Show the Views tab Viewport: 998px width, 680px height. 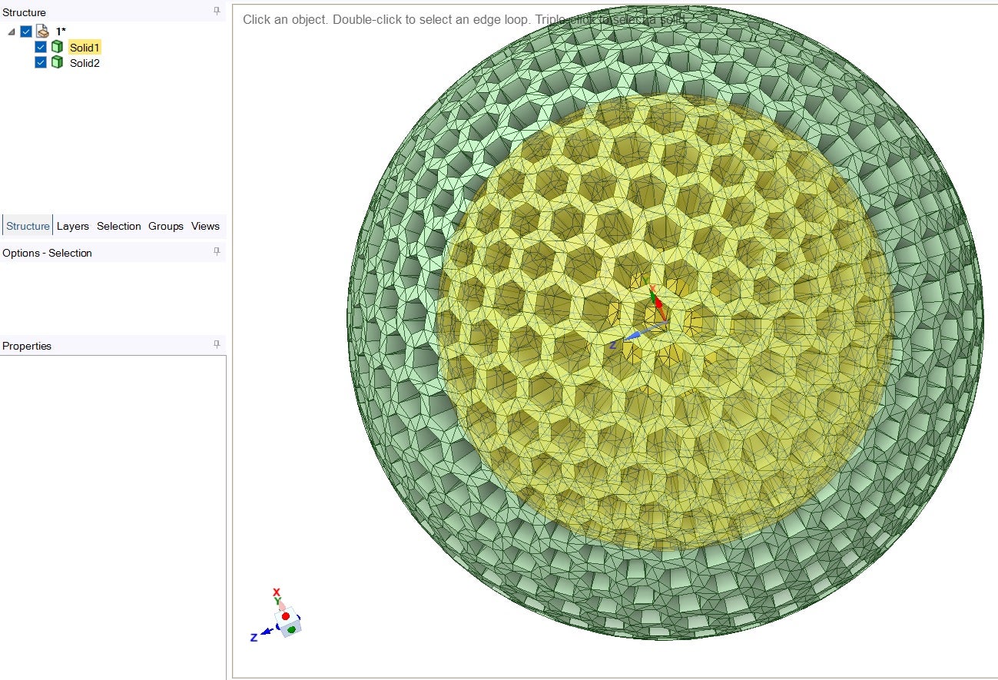tap(205, 226)
